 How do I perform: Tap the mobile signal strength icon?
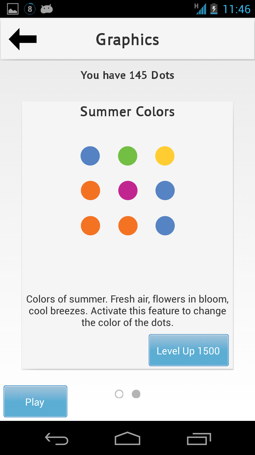pos(200,9)
